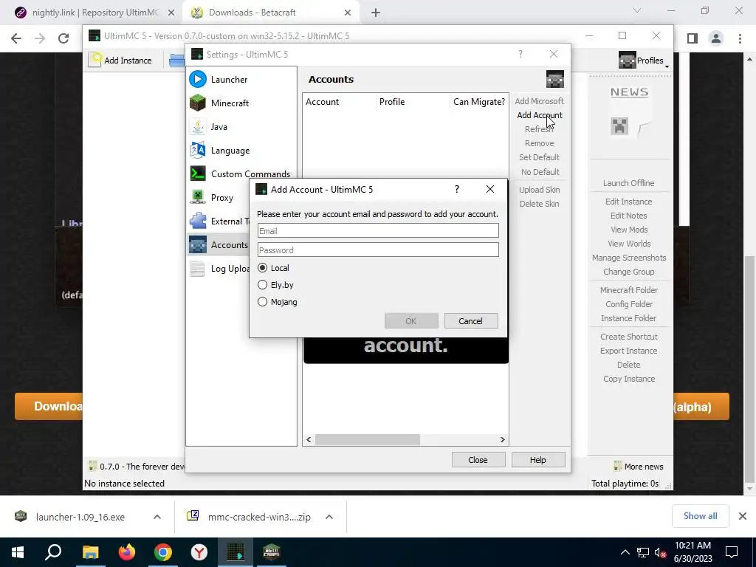Screen dimensions: 756x567
Task: Click the Java coffee cup icon
Action: [198, 126]
